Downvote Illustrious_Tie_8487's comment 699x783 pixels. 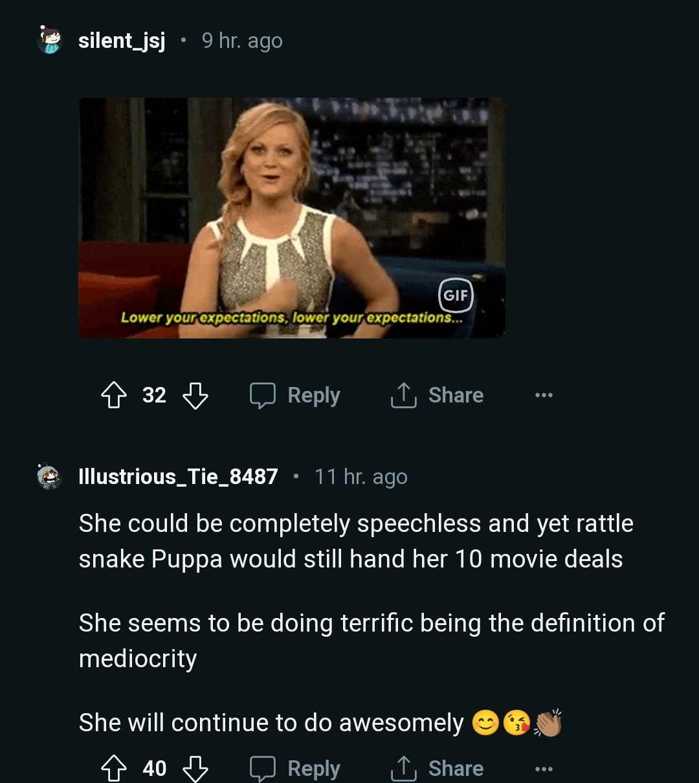(x=195, y=768)
